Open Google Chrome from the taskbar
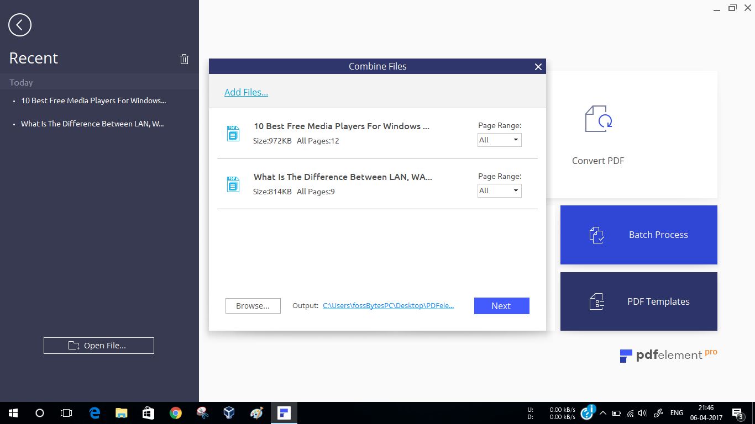755x424 pixels. [176, 413]
